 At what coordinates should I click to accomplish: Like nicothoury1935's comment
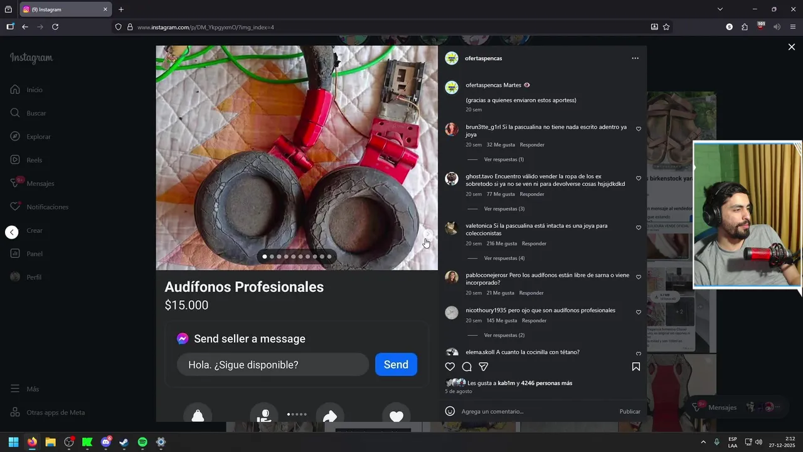(x=639, y=312)
